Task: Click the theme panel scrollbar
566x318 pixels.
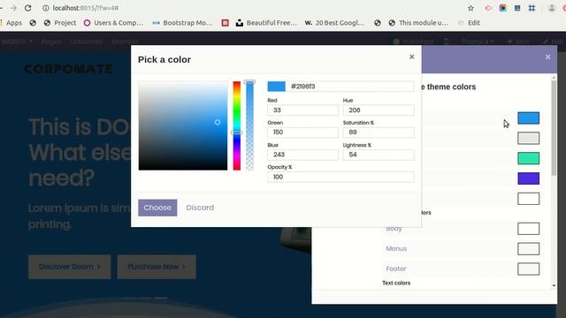Action: (554, 128)
